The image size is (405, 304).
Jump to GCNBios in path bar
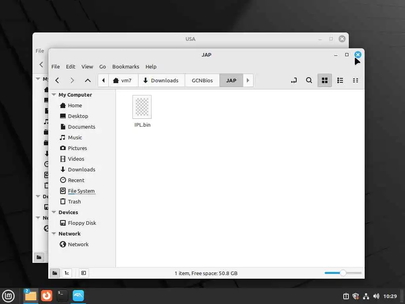point(202,80)
